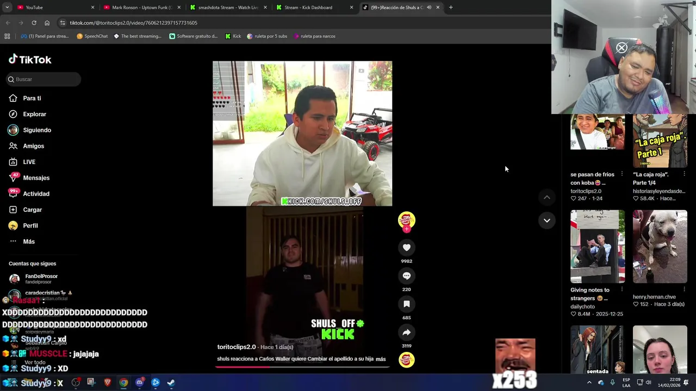The width and height of the screenshot is (696, 391).
Task: Open 'Panel para strea...' bookmark
Action: 45,36
